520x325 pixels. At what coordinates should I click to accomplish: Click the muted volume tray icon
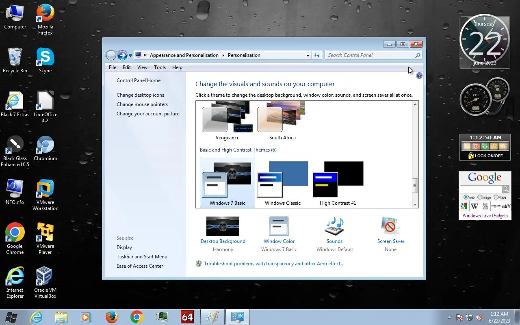479,317
